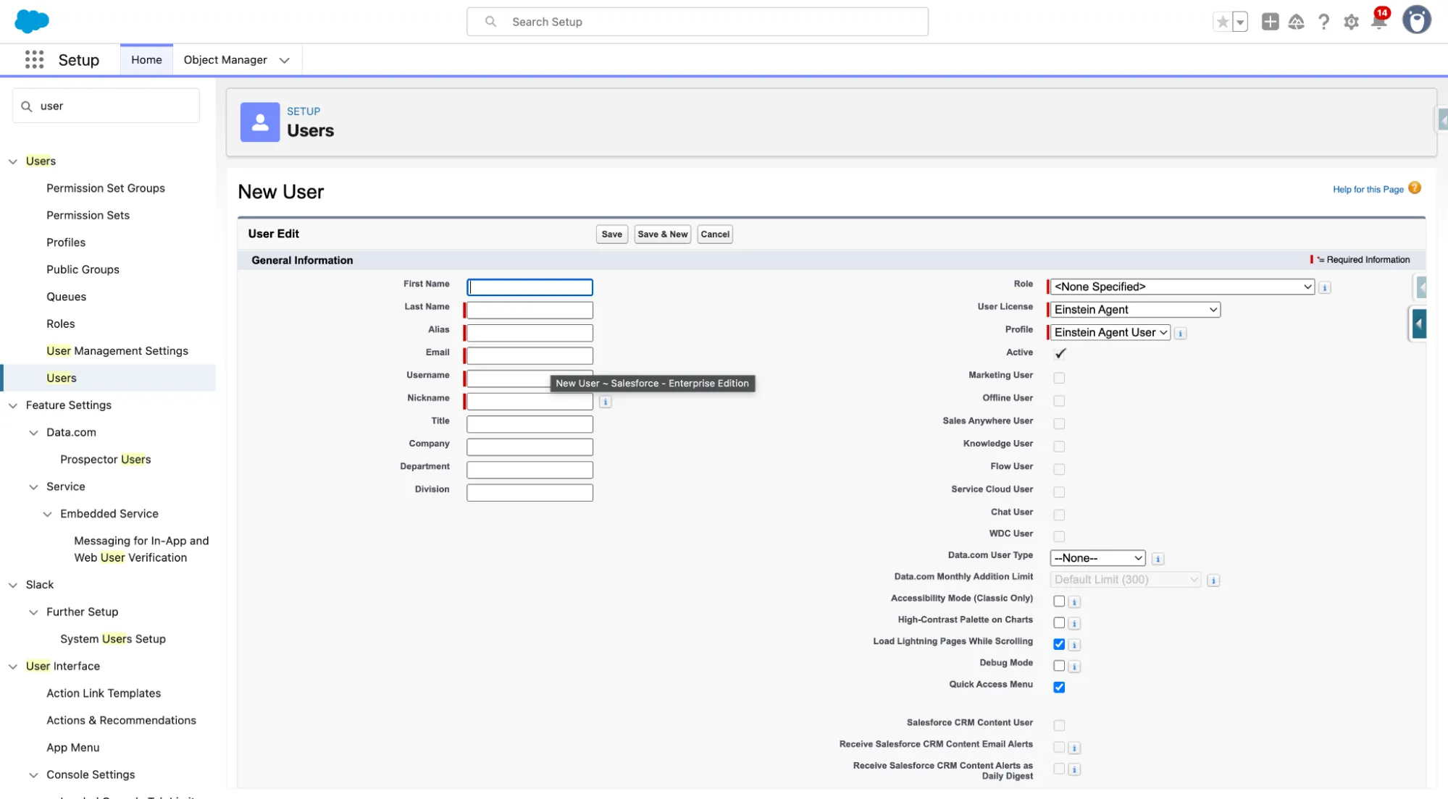Select Permission Sets in the sidebar
Viewport: 1448px width, 799px height.
pos(88,215)
